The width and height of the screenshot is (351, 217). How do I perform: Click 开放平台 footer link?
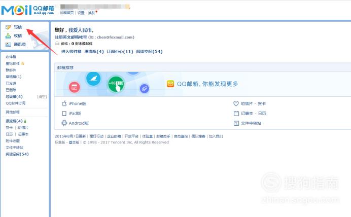131,136
